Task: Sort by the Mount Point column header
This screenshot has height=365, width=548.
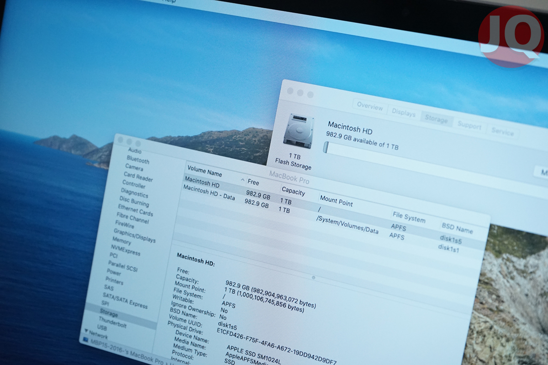Action: click(x=337, y=201)
